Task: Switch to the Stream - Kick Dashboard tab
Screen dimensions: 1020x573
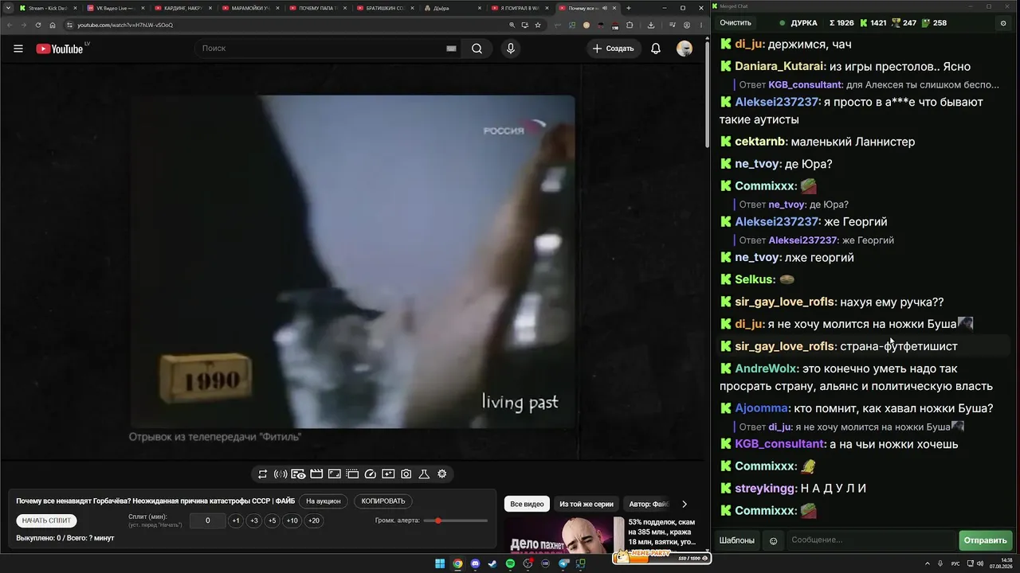Action: tap(48, 8)
